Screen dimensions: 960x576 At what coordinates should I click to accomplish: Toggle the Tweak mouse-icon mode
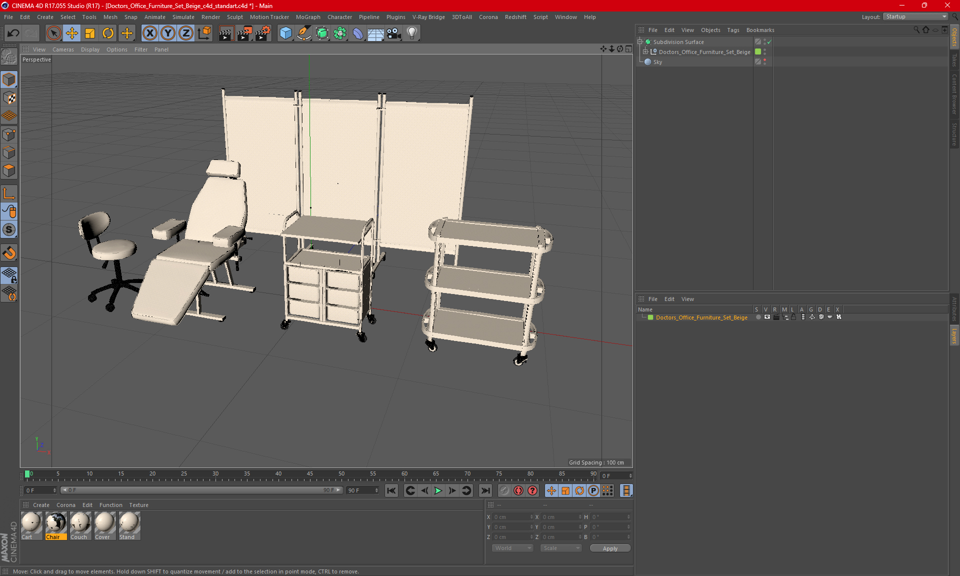[9, 211]
